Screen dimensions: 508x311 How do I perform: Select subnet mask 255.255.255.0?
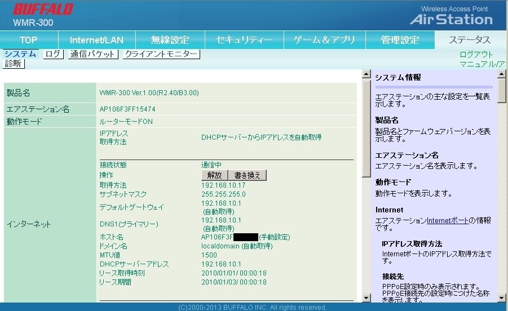coord(223,194)
